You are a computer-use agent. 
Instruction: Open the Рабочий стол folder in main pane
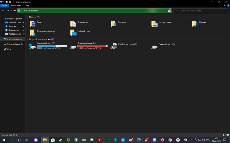(80, 33)
